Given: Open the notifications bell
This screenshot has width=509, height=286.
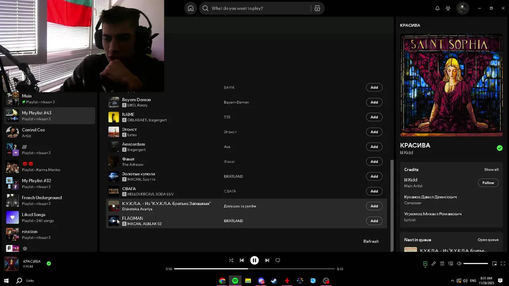Looking at the screenshot, I should (437, 8).
